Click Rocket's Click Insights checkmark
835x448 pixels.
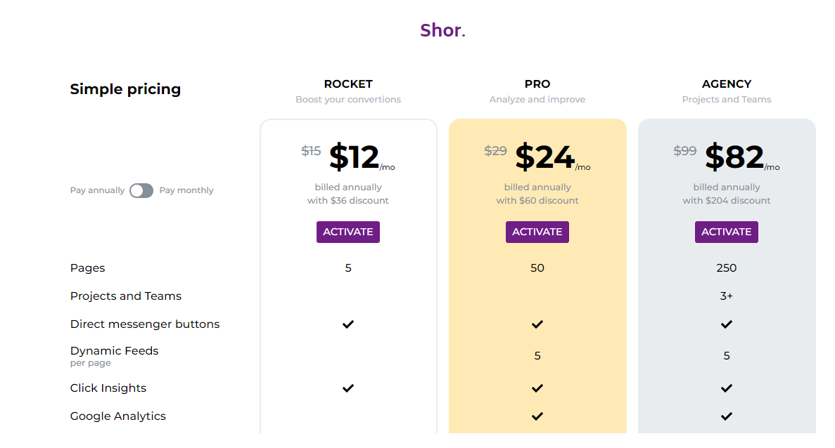click(x=348, y=388)
